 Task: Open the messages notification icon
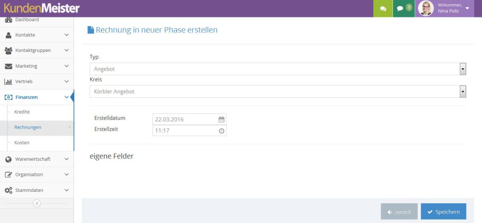coord(400,8)
